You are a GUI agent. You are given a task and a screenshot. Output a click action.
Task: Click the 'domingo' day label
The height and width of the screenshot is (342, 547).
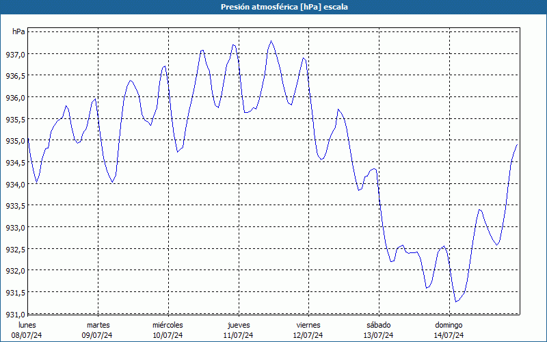coord(449,325)
